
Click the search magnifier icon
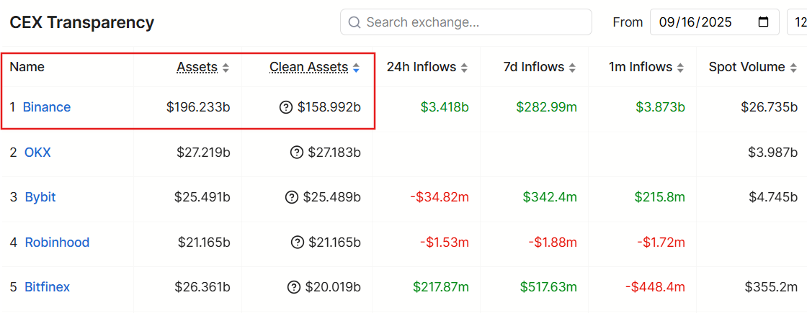click(355, 22)
